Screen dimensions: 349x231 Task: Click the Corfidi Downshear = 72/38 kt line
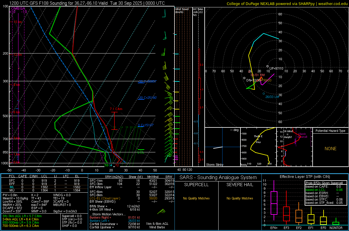pyautogui.click(x=115, y=224)
